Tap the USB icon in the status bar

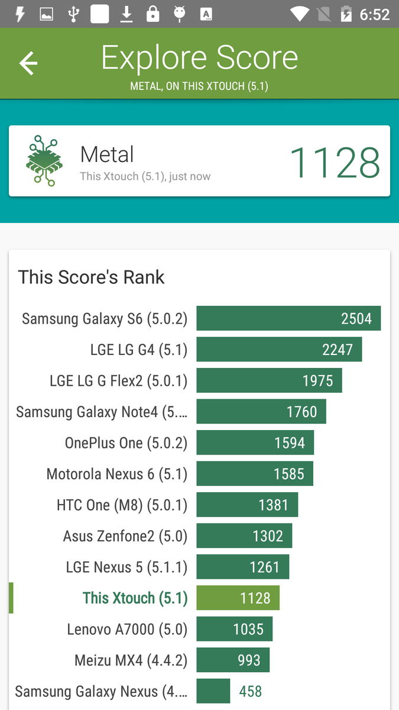(73, 14)
